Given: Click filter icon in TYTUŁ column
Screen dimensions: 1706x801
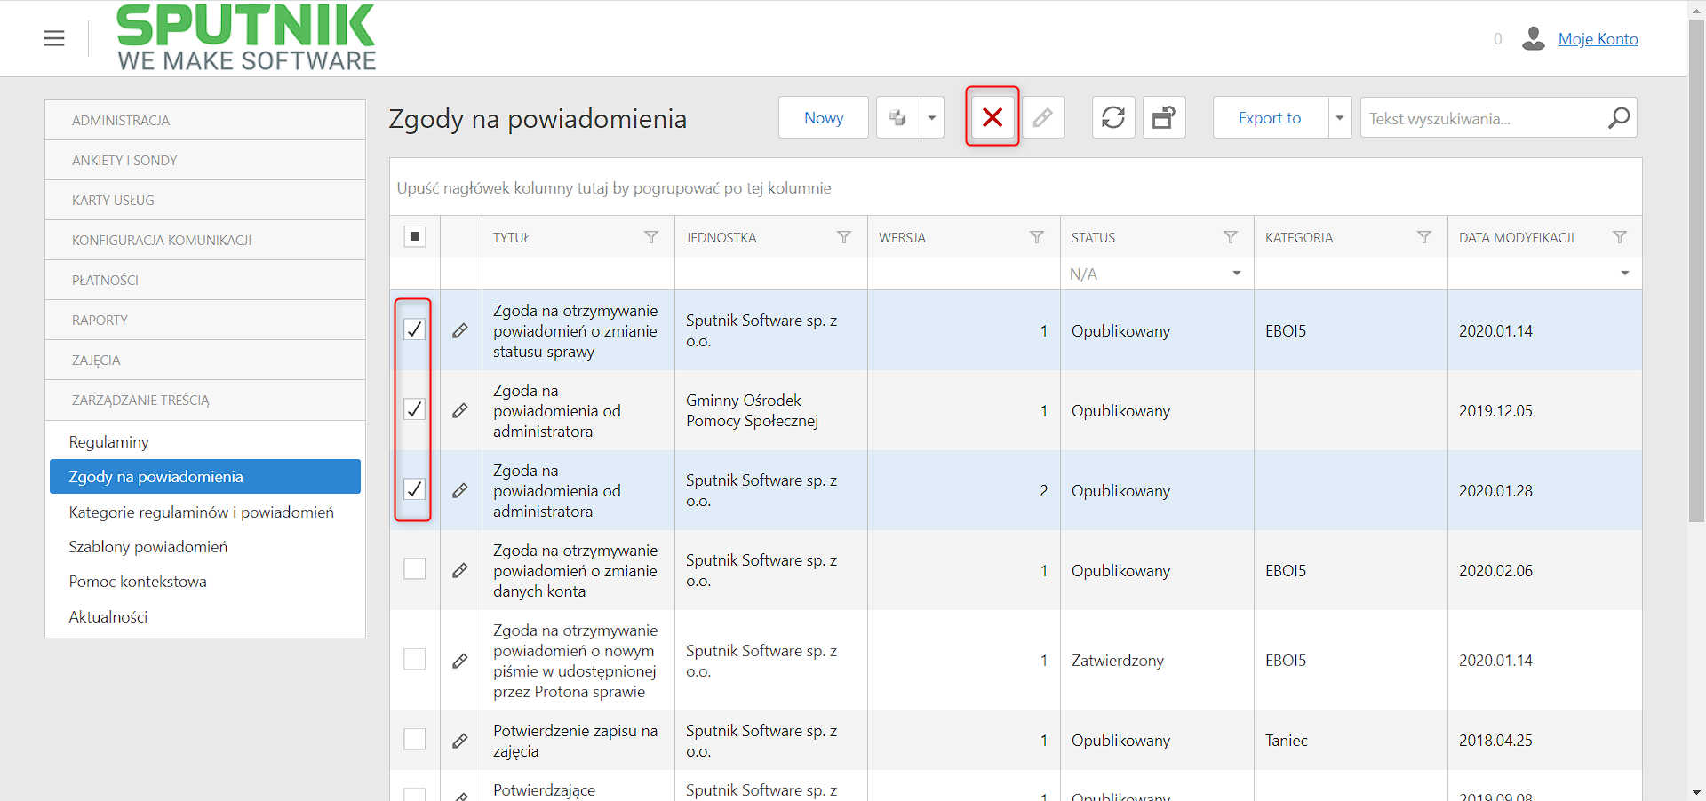Looking at the screenshot, I should [651, 237].
